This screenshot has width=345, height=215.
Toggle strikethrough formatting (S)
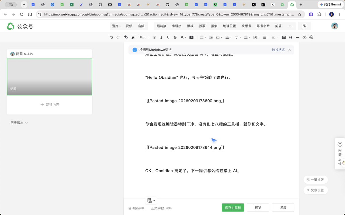coord(175,37)
